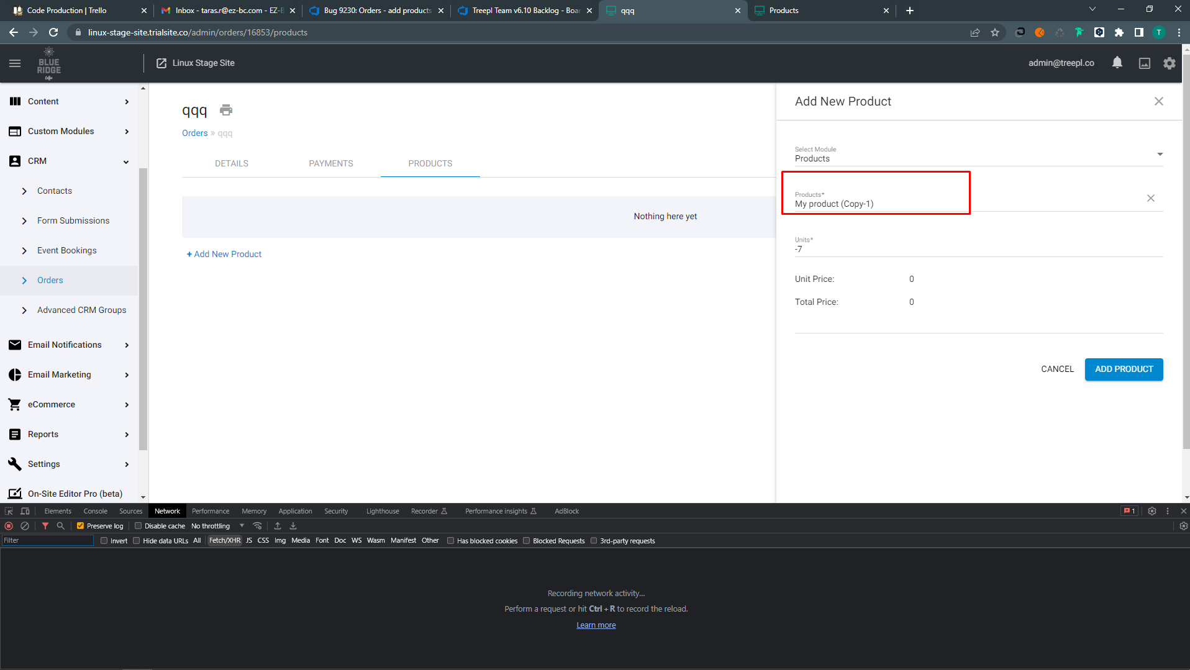
Task: Switch to DevTools Console tab
Action: point(96,511)
